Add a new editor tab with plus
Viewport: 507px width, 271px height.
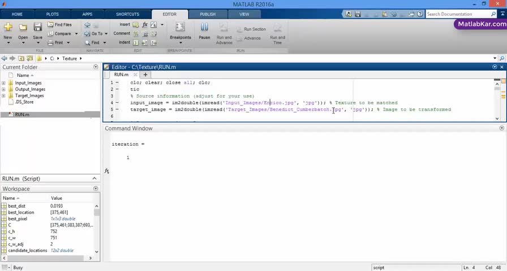click(x=145, y=75)
